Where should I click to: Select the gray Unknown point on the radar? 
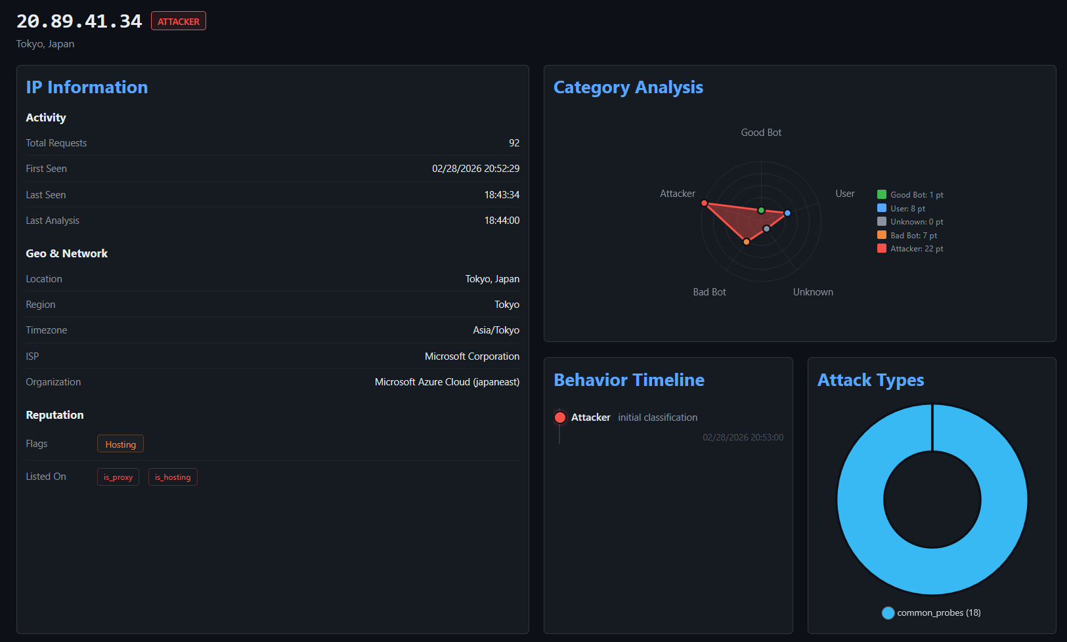767,228
